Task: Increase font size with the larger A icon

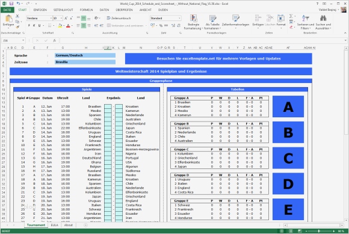Action: [66, 18]
